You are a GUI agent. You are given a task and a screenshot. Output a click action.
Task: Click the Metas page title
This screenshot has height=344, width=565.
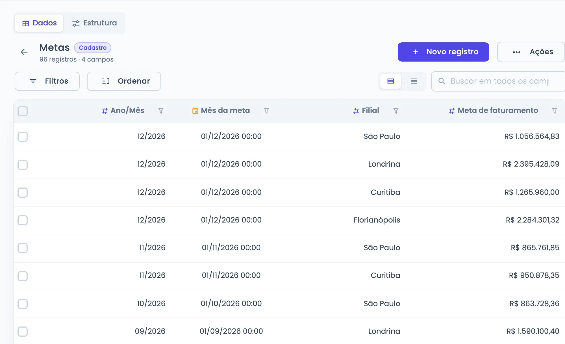[x=55, y=48]
